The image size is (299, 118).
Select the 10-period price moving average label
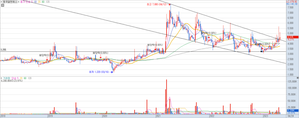[36, 2]
